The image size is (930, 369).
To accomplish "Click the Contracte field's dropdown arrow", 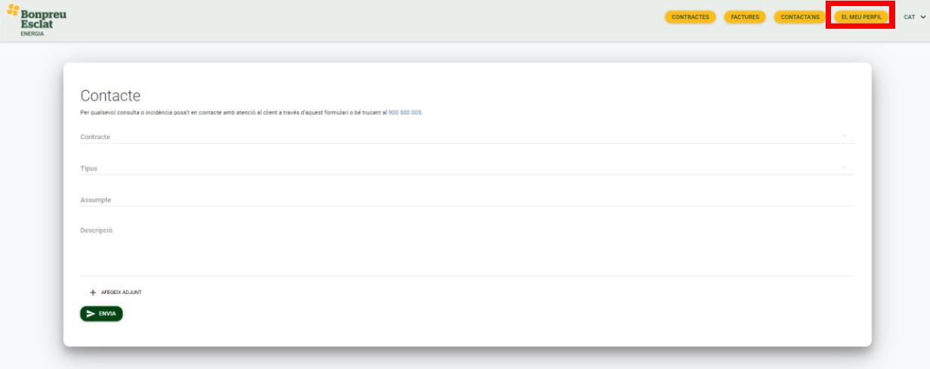I will tap(844, 137).
